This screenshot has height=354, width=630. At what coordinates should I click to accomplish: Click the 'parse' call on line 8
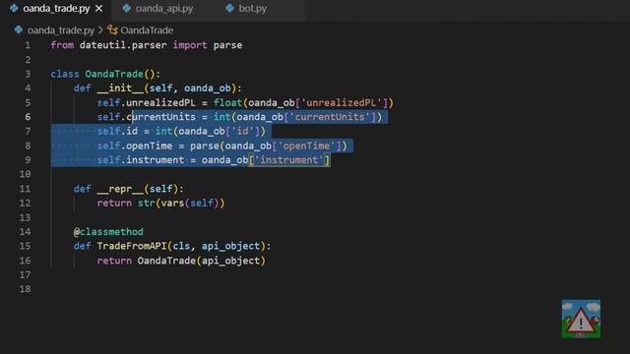[205, 146]
